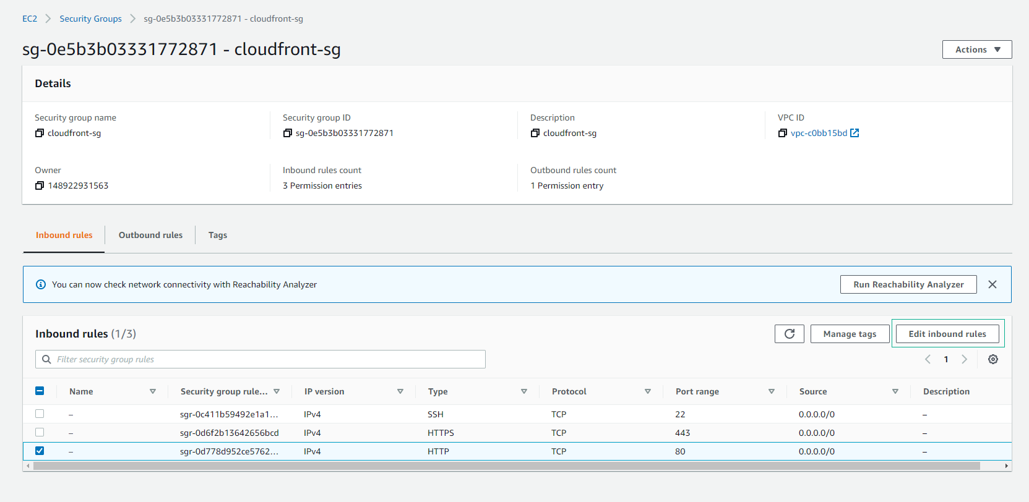
Task: Dismiss the Reachability Analyzer info banner
Action: pyautogui.click(x=992, y=284)
